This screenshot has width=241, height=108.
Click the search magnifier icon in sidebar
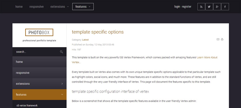click(x=61, y=52)
